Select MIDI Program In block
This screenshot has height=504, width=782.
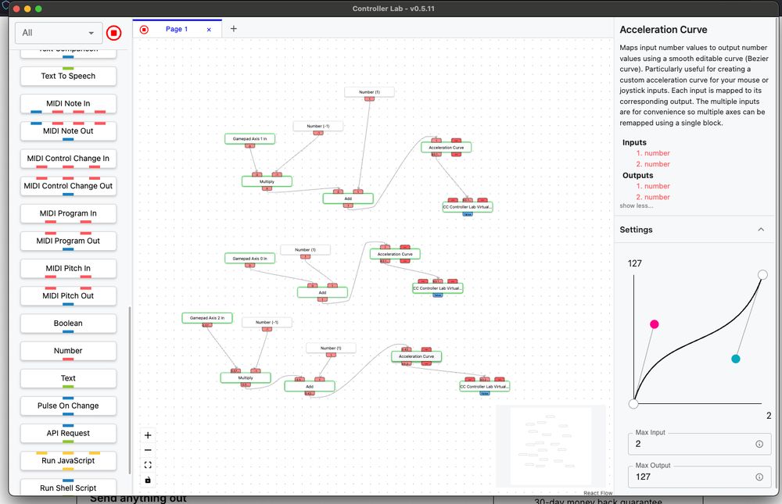click(x=68, y=213)
